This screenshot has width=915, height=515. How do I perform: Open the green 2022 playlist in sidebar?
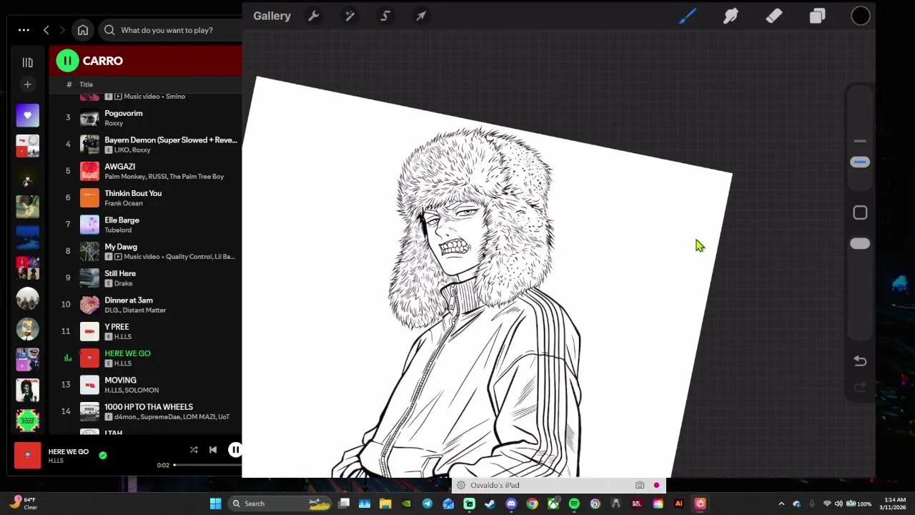click(27, 421)
